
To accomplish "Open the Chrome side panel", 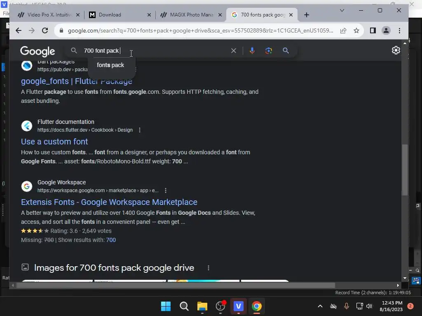I will pyautogui.click(x=373, y=30).
